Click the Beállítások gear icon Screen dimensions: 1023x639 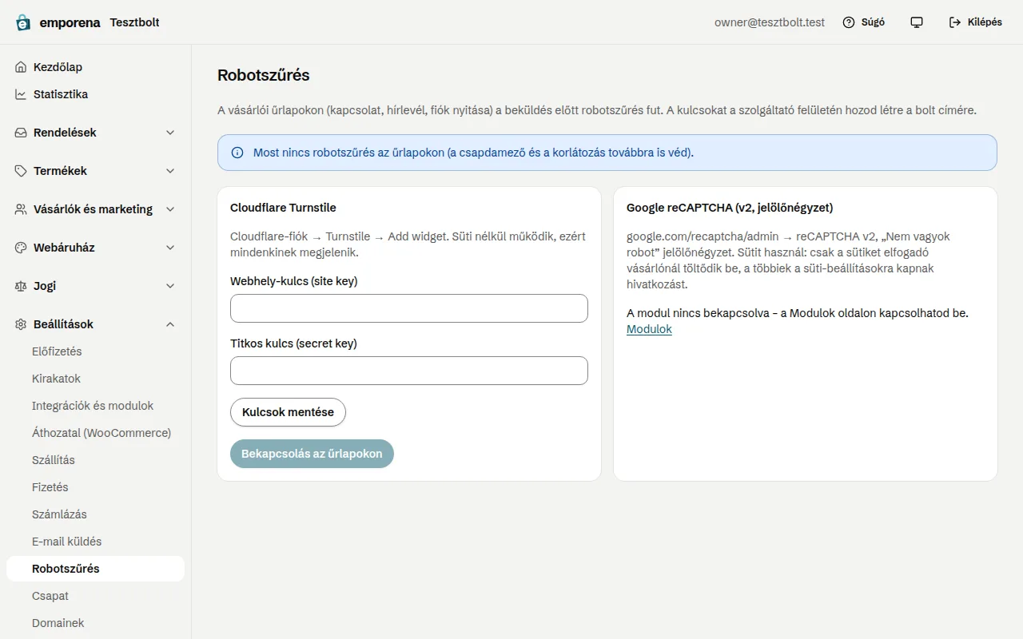21,324
